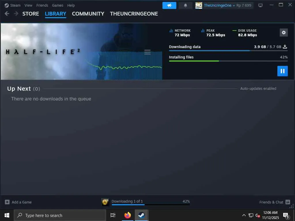Image resolution: width=295 pixels, height=221 pixels.
Task: Open the COMMUNITY tab
Action: pos(88,14)
